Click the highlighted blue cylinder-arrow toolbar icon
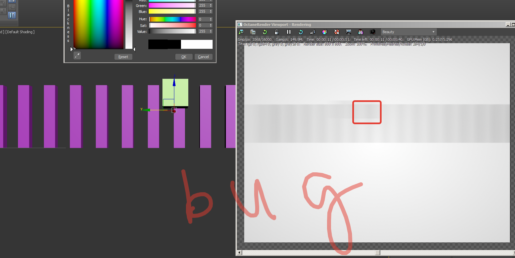The image size is (515, 258). coord(12,15)
